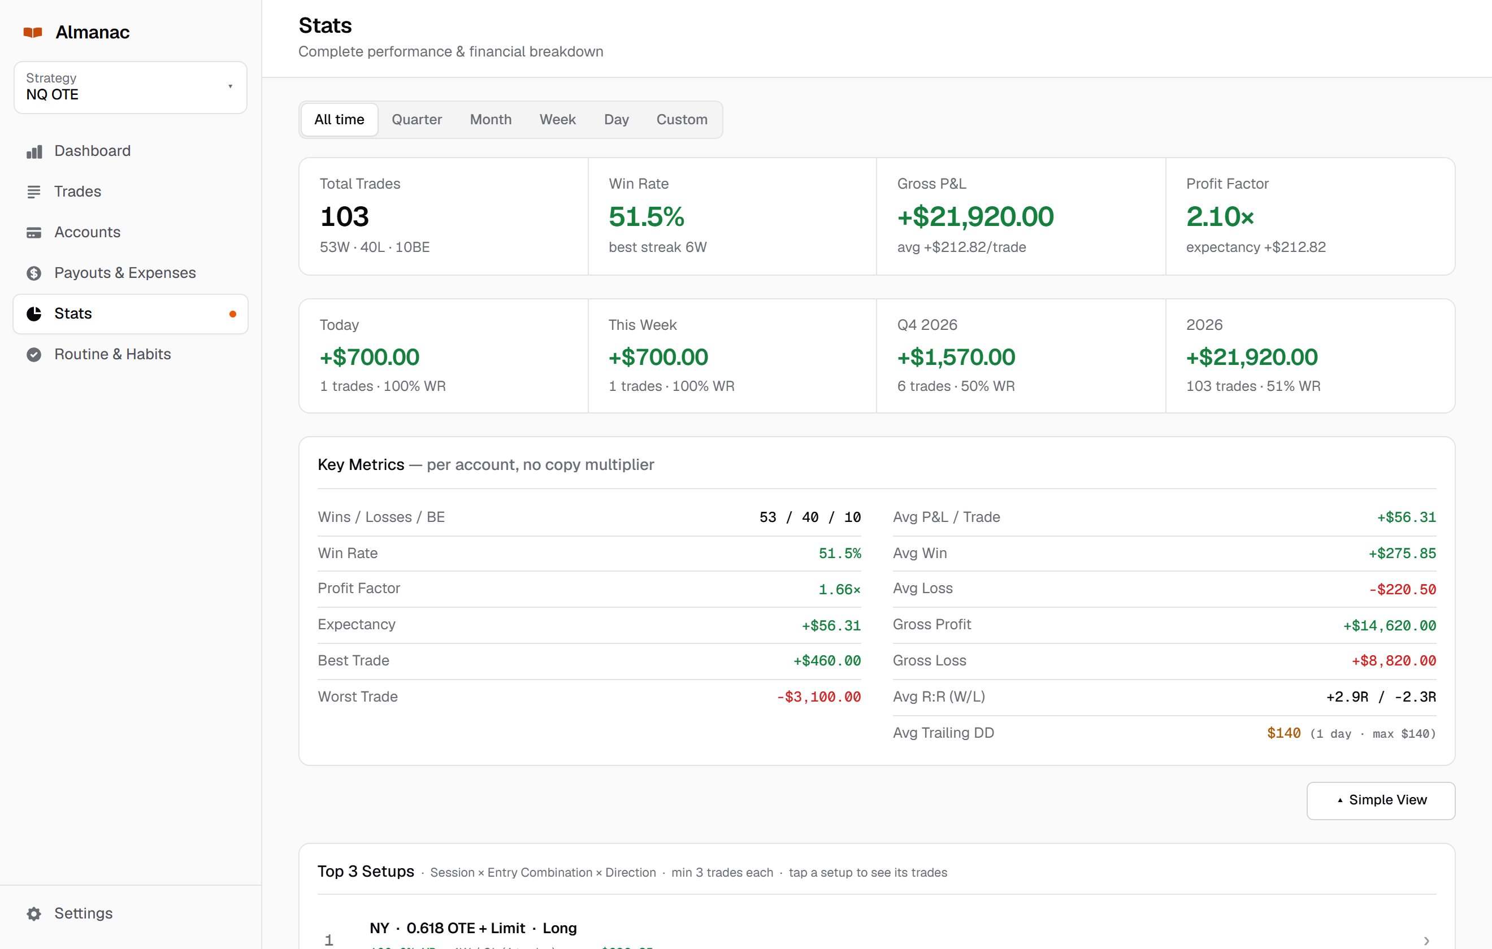This screenshot has height=949, width=1492.
Task: Click the Payouts & Expenses dollar icon
Action: point(34,273)
